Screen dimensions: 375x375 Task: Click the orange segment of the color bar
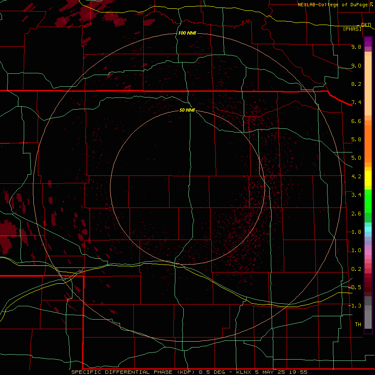coord(368,143)
